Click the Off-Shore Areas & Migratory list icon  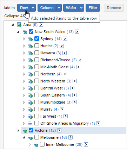point(30,123)
